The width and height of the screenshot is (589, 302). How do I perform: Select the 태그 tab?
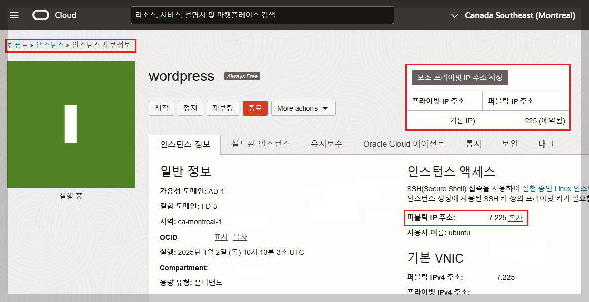tap(546, 144)
